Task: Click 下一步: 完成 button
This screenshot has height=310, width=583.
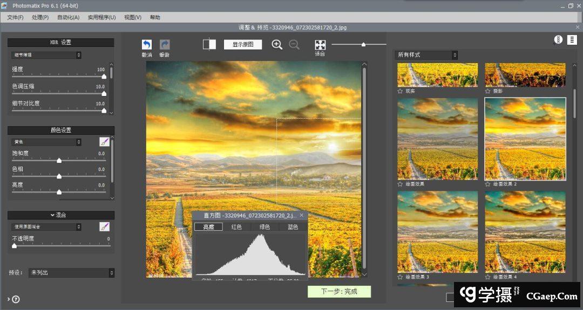Action: pos(339,292)
